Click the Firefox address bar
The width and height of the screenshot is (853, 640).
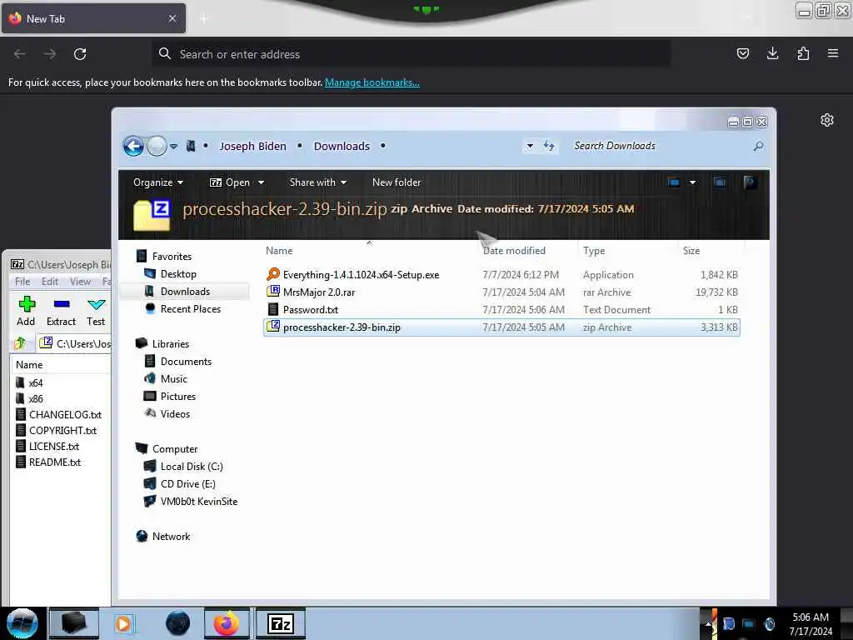[411, 54]
